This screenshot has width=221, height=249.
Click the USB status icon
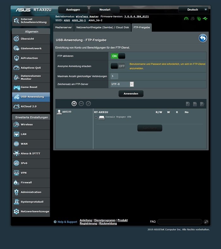pos(205,19)
